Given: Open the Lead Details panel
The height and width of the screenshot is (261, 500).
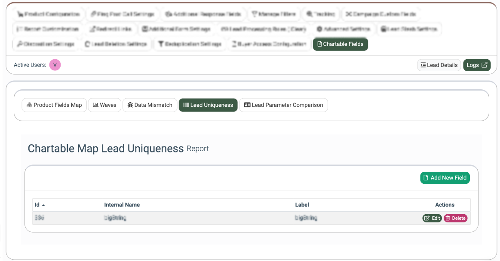Looking at the screenshot, I should (x=439, y=65).
